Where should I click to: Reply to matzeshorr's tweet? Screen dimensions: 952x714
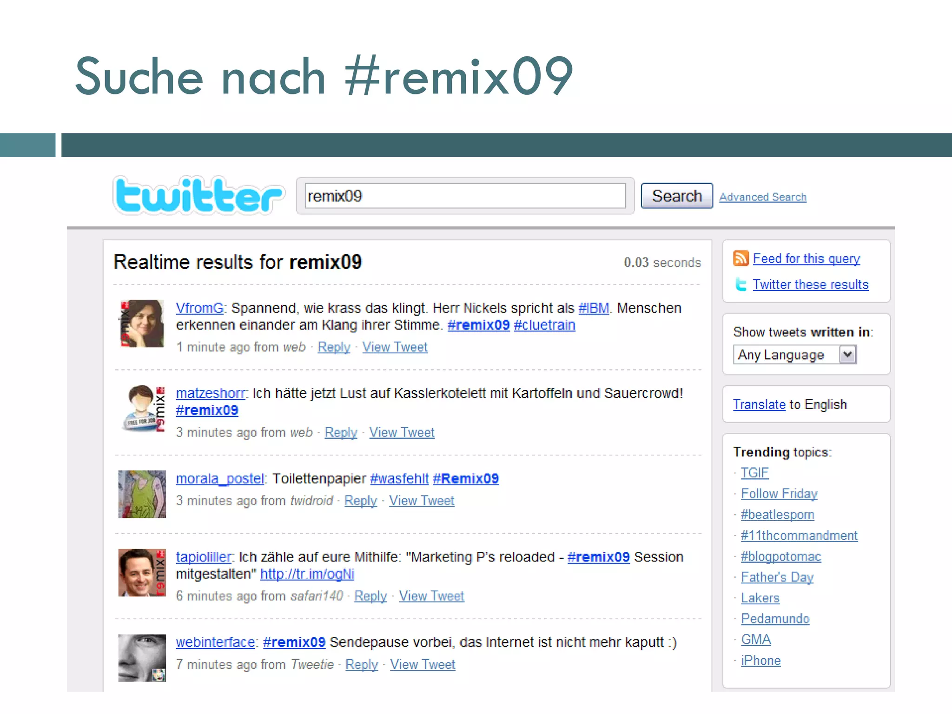pos(341,432)
